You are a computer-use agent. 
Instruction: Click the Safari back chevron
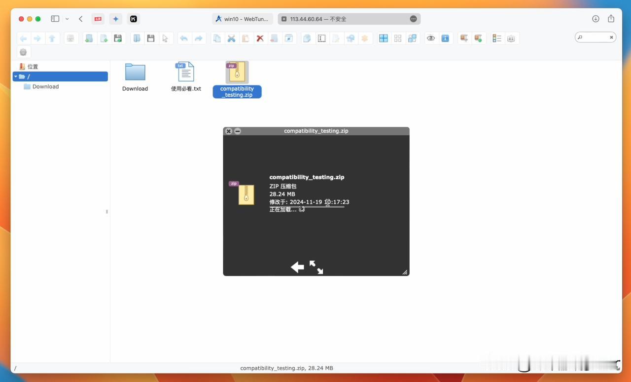(x=81, y=19)
